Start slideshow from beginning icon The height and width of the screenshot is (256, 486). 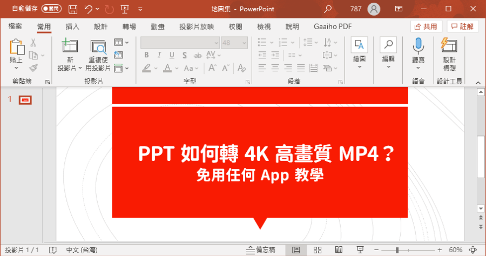(125, 9)
